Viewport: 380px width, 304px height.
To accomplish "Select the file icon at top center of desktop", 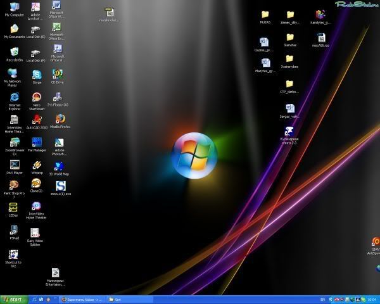I will [109, 15].
